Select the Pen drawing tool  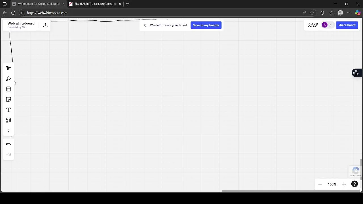point(9,79)
